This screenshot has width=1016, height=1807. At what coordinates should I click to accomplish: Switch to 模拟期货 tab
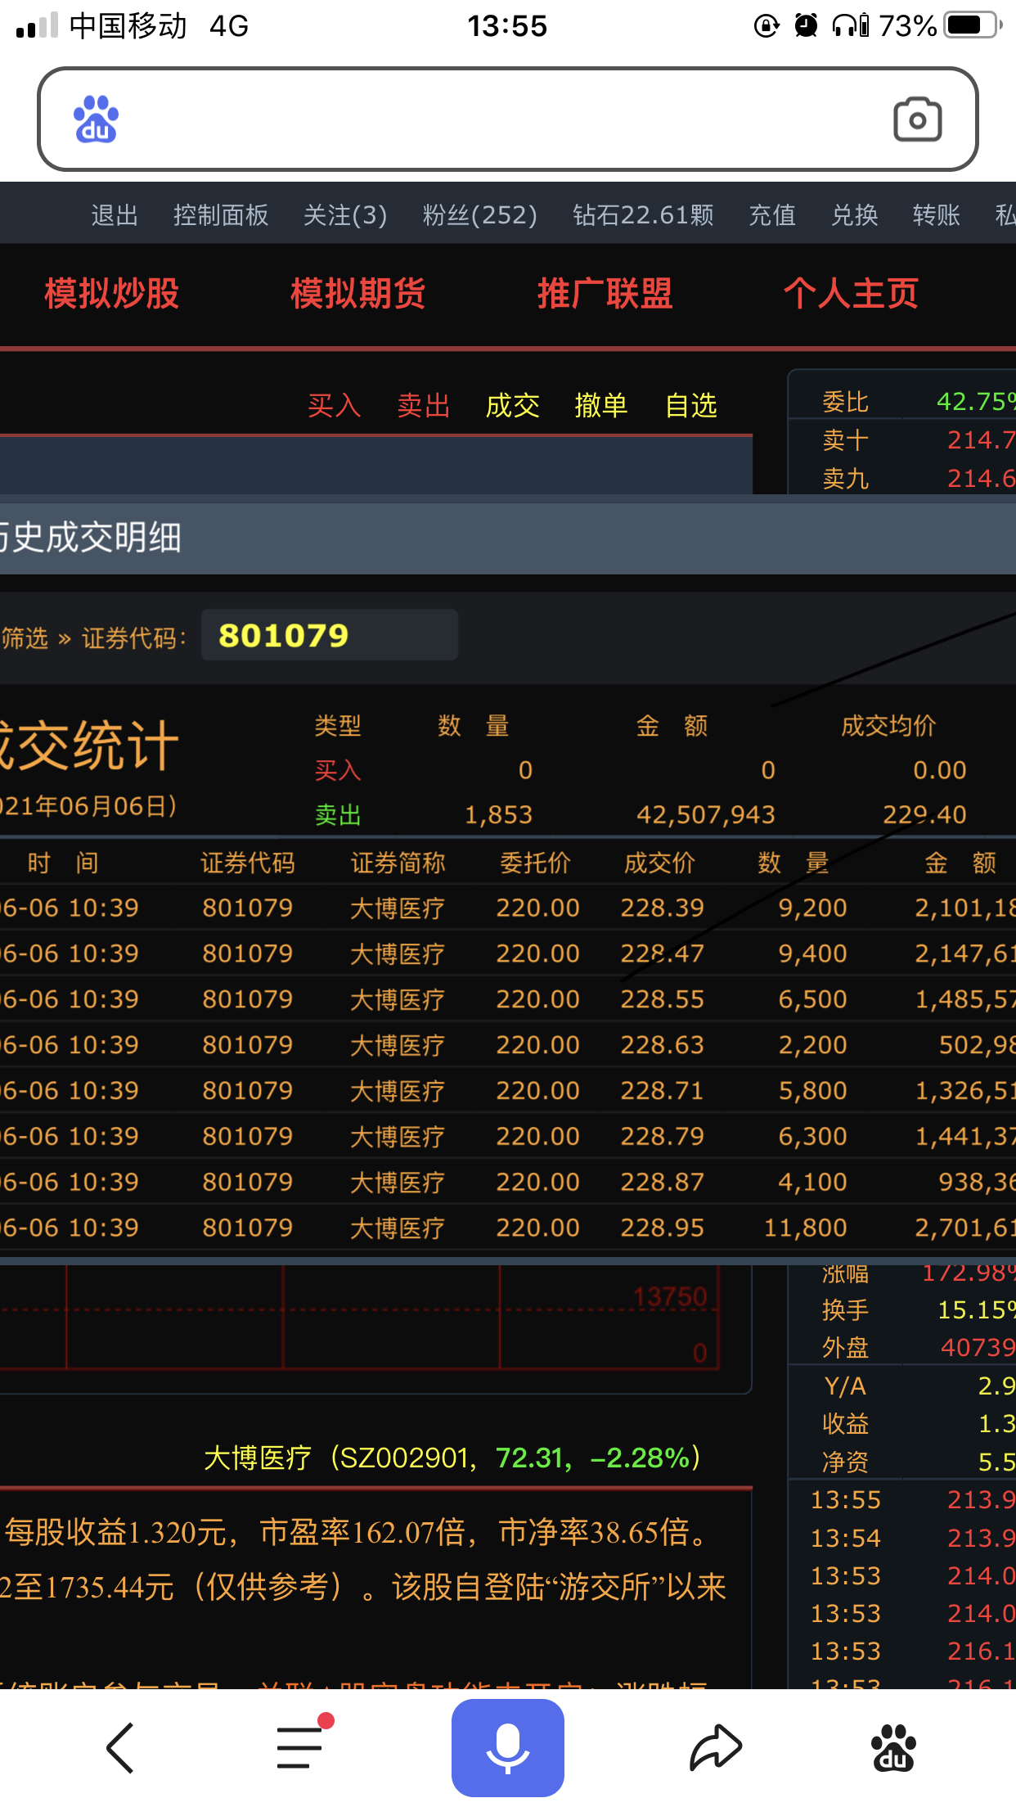[358, 293]
